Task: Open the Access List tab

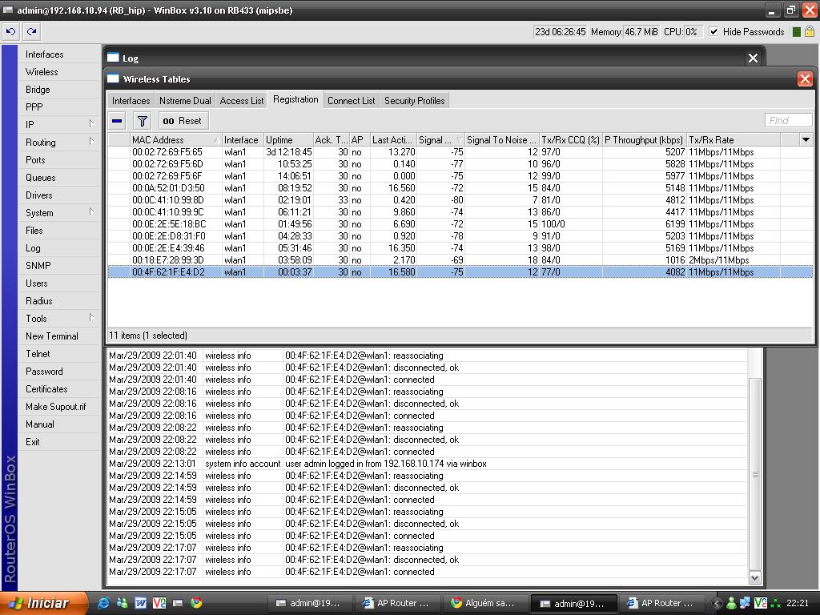Action: point(242,100)
